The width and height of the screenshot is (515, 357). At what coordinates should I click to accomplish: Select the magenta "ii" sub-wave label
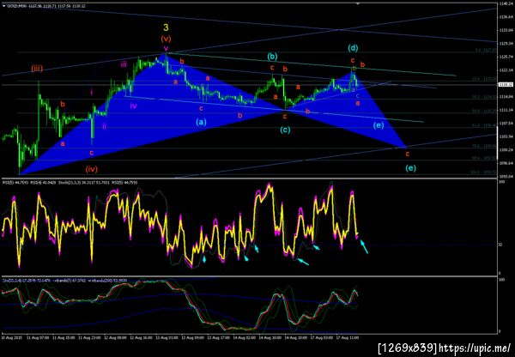pyautogui.click(x=104, y=126)
